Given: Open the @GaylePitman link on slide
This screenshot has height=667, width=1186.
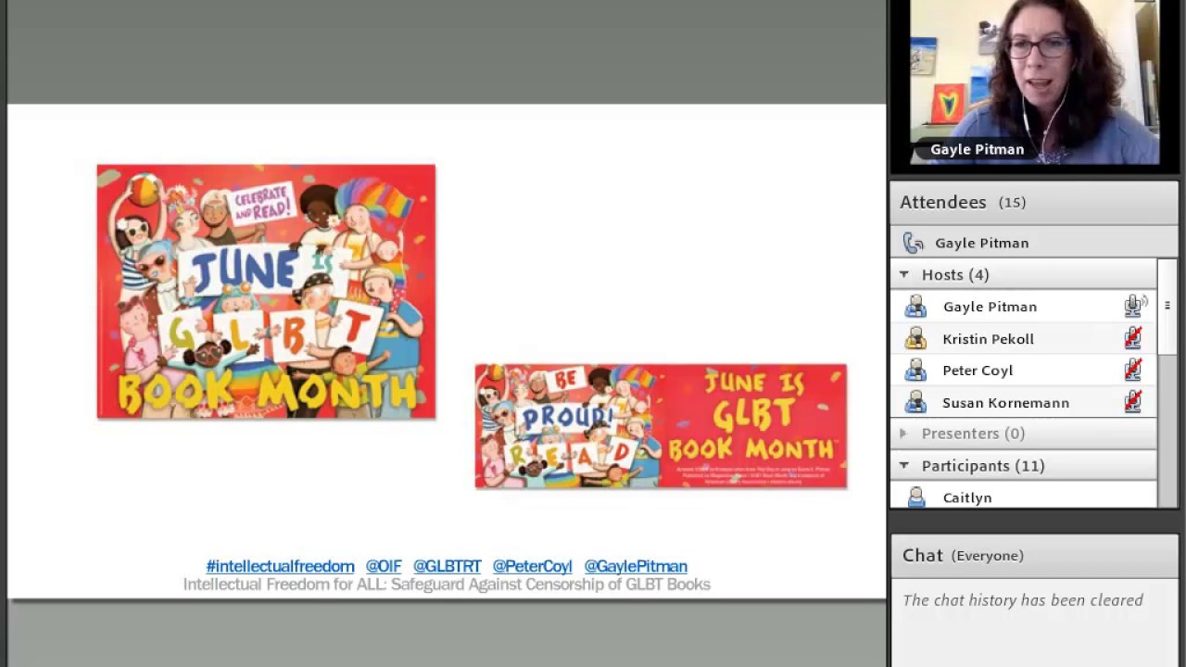Looking at the screenshot, I should pos(636,566).
